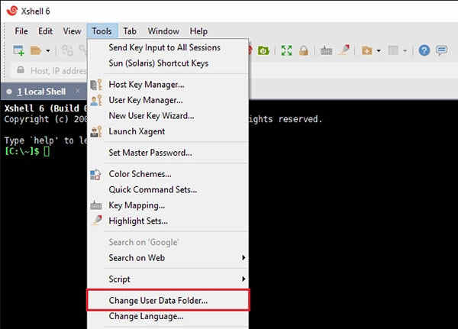Open the Window menu

(x=163, y=31)
